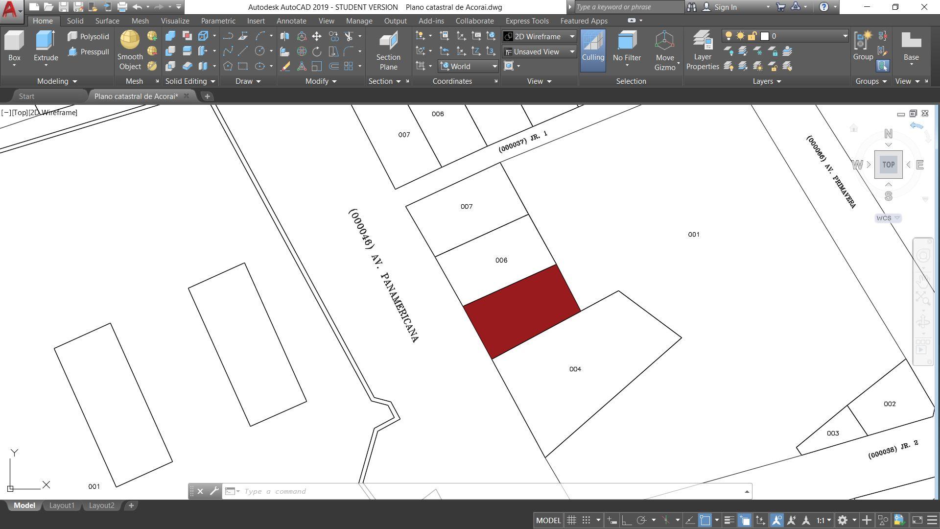Open workspace switching gear
940x529 pixels.
pos(842,520)
